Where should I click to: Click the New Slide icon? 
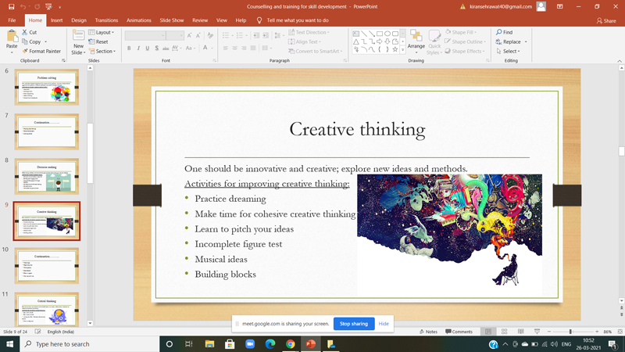pyautogui.click(x=78, y=37)
